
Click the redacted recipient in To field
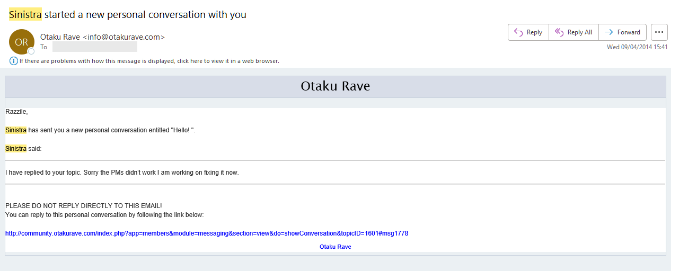click(x=94, y=47)
